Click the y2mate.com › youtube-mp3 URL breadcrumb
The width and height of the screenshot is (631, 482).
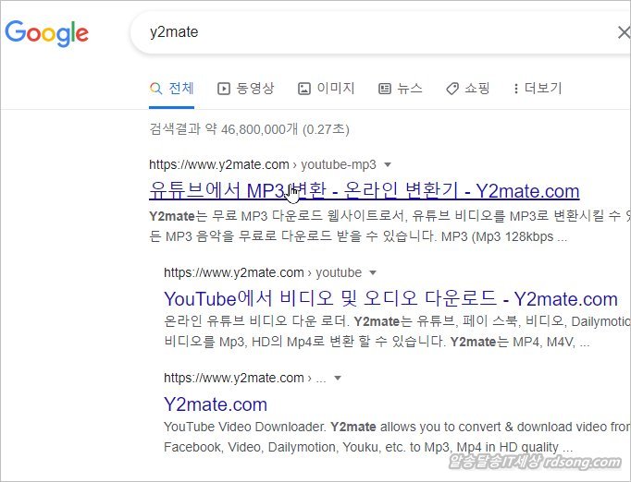(262, 165)
